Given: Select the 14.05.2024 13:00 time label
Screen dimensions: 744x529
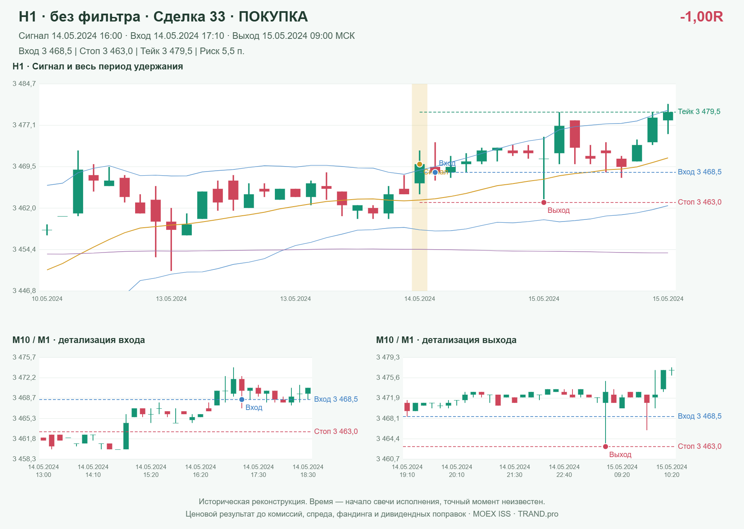Looking at the screenshot, I should pos(43,471).
